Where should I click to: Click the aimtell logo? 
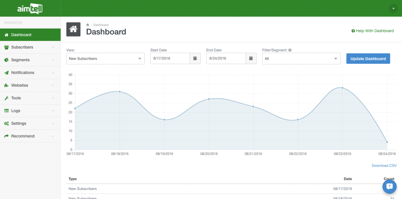point(30,9)
